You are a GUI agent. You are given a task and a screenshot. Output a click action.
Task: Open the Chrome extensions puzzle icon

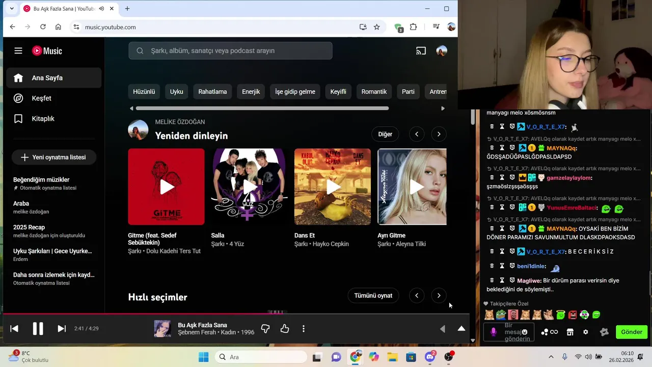(413, 27)
